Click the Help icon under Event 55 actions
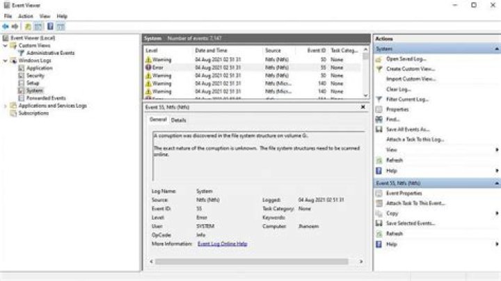Viewport: 501px width, 281px height. 379,244
